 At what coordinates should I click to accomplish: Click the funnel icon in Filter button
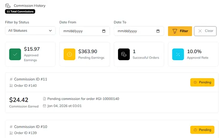click(175, 31)
